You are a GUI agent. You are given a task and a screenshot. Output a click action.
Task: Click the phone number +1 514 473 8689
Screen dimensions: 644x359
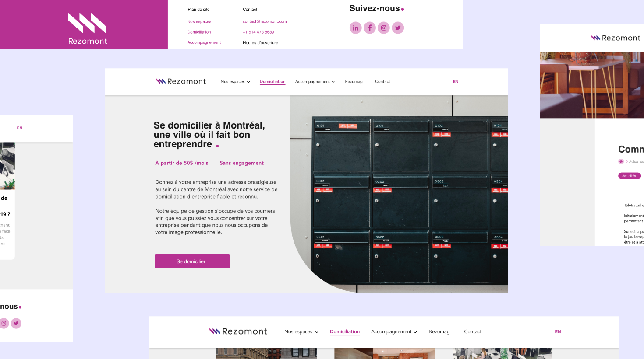point(258,32)
